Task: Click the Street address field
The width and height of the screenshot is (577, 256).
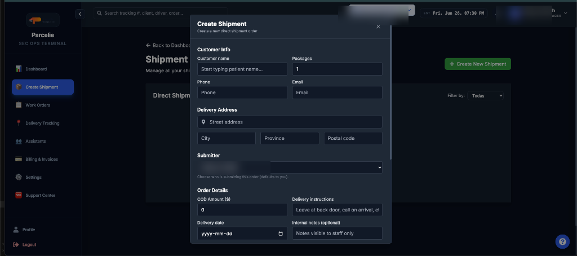Action: tap(290, 122)
